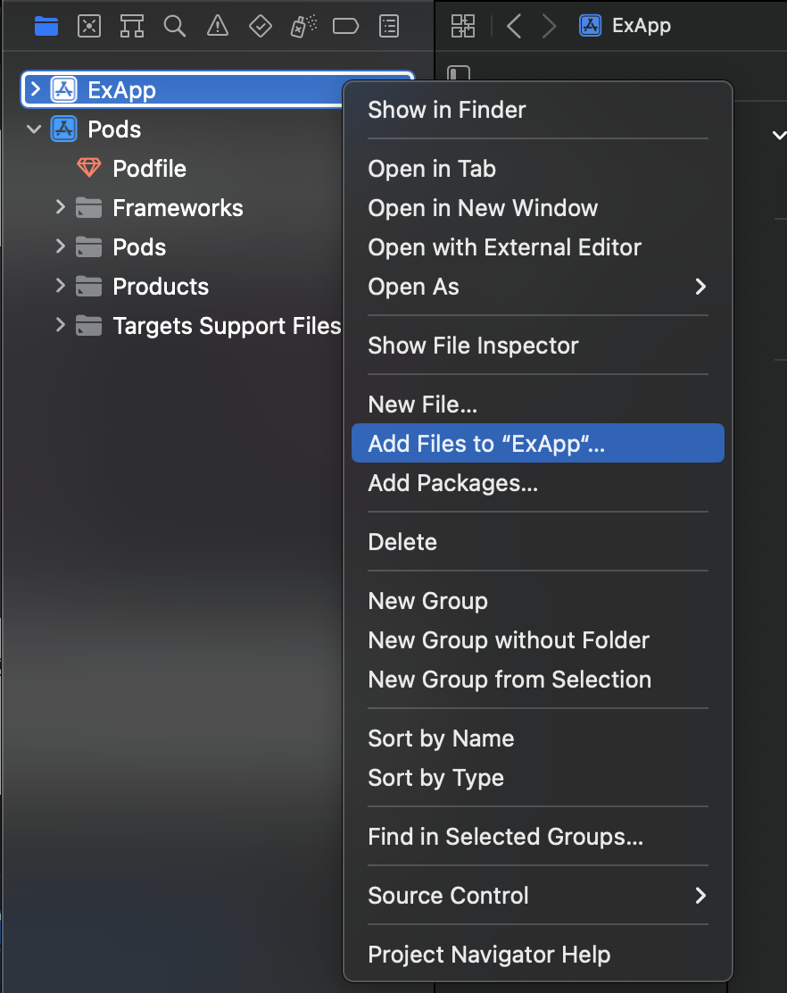Click the Targets Support Files folder icon
787x993 pixels.
tap(88, 326)
